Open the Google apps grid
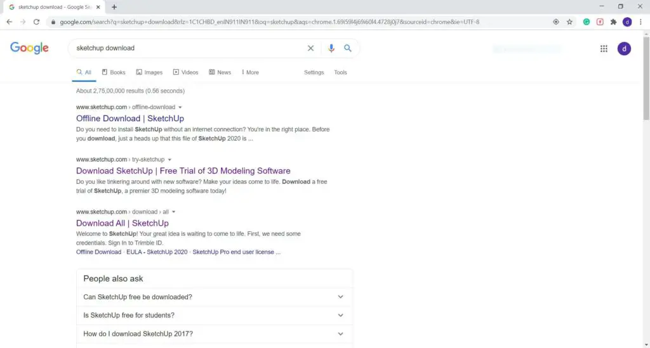The width and height of the screenshot is (650, 348). coord(604,48)
